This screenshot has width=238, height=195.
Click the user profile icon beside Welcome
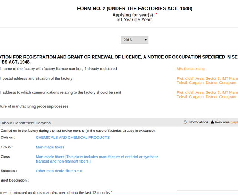[212, 122]
